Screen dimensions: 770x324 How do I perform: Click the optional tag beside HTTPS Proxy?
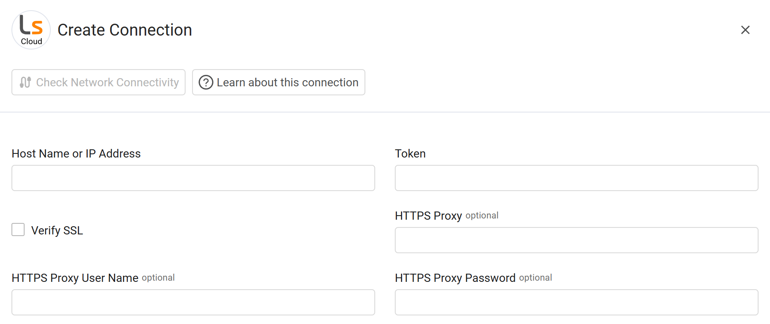tap(481, 216)
